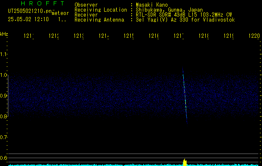
Task: Click the Observer label
Action: (86, 5)
